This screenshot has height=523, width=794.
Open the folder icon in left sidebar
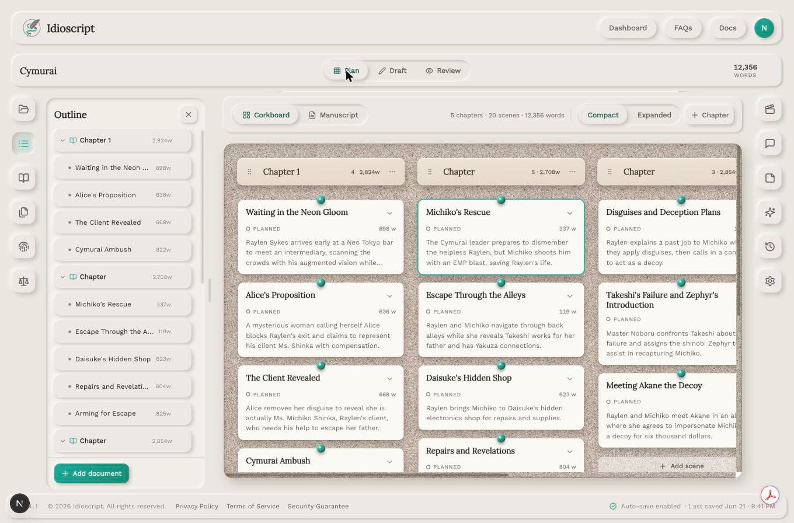point(23,109)
